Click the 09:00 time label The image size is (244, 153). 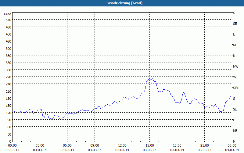click(x=95, y=146)
